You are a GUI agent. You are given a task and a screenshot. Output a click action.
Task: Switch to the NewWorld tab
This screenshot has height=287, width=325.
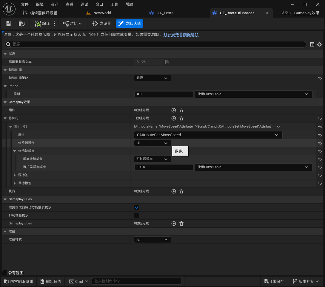99,13
